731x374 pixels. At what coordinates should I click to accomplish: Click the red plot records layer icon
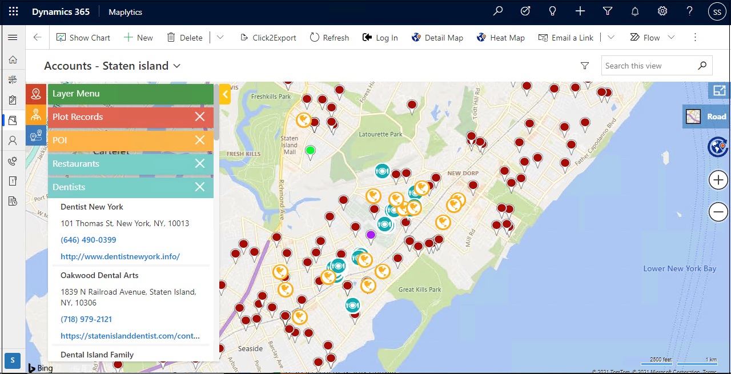pyautogui.click(x=36, y=93)
